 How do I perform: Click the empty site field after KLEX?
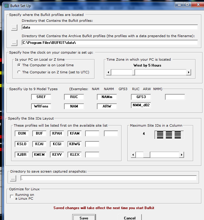(x=92, y=155)
